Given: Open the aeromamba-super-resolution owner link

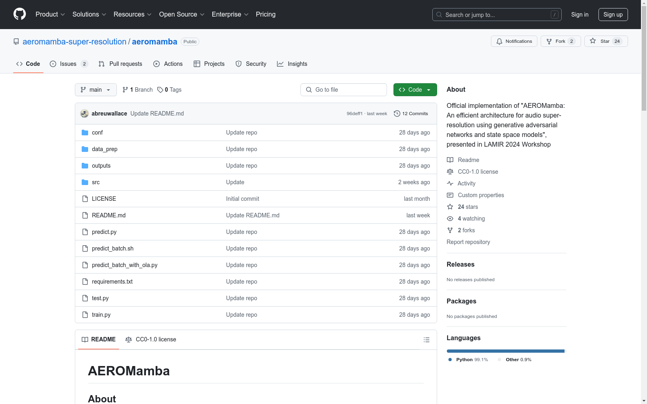Looking at the screenshot, I should (74, 42).
